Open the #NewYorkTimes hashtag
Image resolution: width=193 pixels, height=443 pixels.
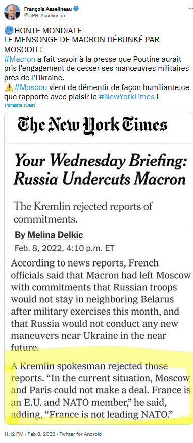coord(127,97)
